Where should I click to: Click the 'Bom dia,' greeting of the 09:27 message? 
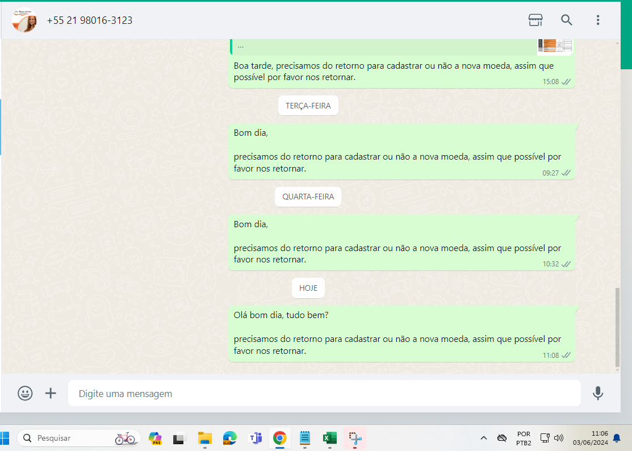tap(251, 132)
